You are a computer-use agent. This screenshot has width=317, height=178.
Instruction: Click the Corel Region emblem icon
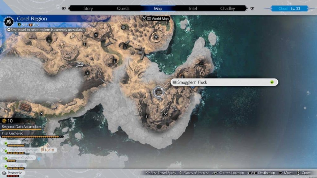[9, 22]
